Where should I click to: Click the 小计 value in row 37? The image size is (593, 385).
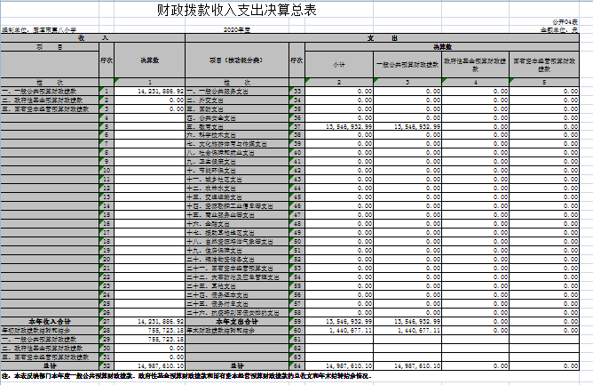(x=339, y=126)
